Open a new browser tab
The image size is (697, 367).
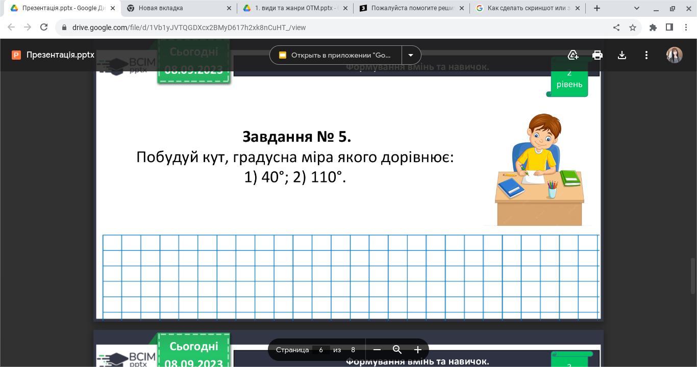point(596,8)
